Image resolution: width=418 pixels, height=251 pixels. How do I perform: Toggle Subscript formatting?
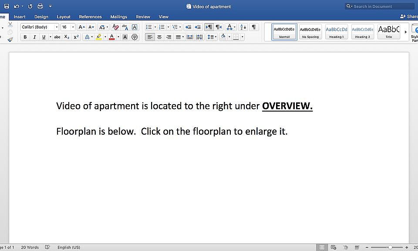[x=67, y=37]
